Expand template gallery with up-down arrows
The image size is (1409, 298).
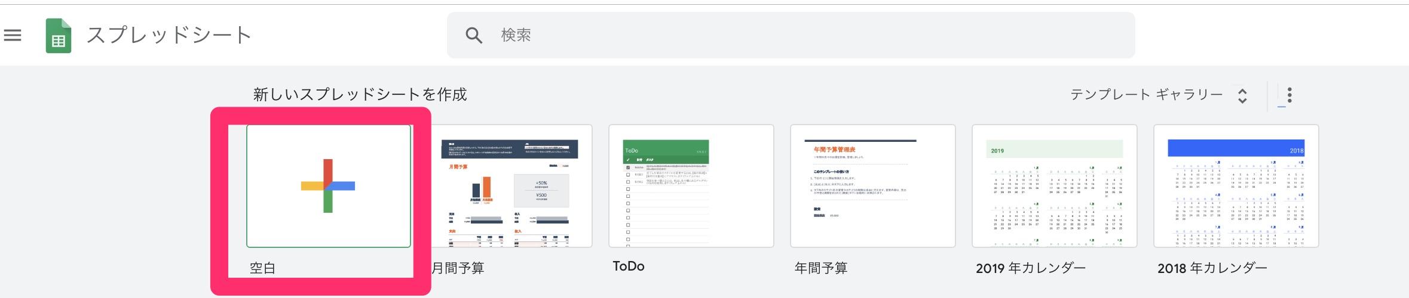[x=1242, y=95]
